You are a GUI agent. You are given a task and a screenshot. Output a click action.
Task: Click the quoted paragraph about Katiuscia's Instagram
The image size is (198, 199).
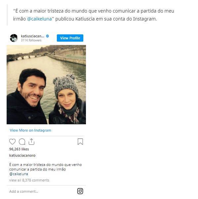(94, 15)
